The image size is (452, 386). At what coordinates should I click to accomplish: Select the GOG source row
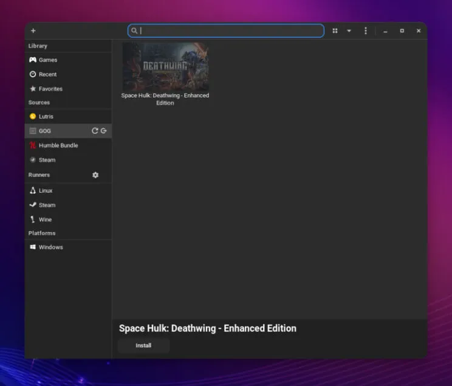point(68,131)
